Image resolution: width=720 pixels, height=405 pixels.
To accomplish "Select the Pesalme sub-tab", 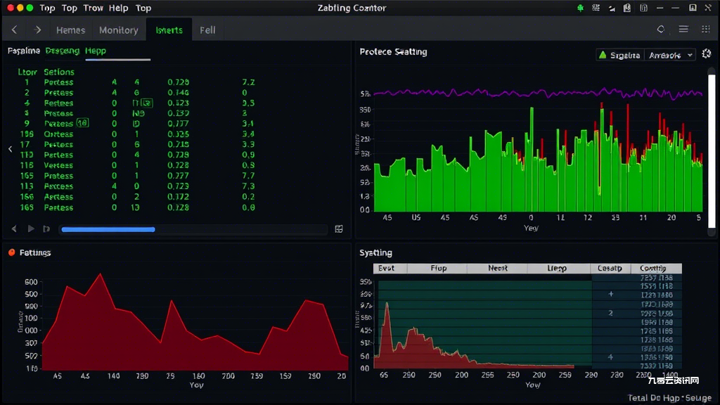I will coord(24,51).
